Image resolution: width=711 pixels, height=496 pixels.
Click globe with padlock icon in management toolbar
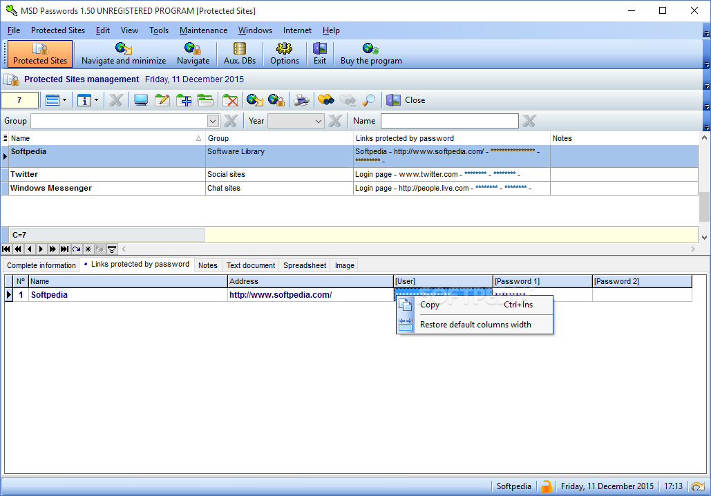click(x=276, y=100)
